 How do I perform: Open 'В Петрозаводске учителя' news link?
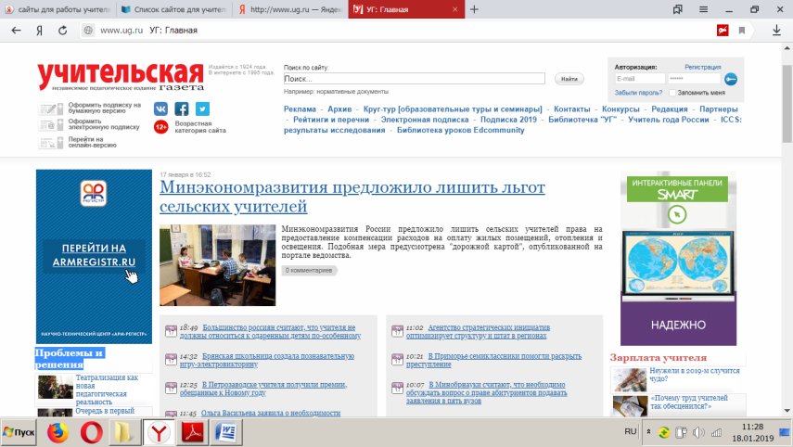pos(263,389)
